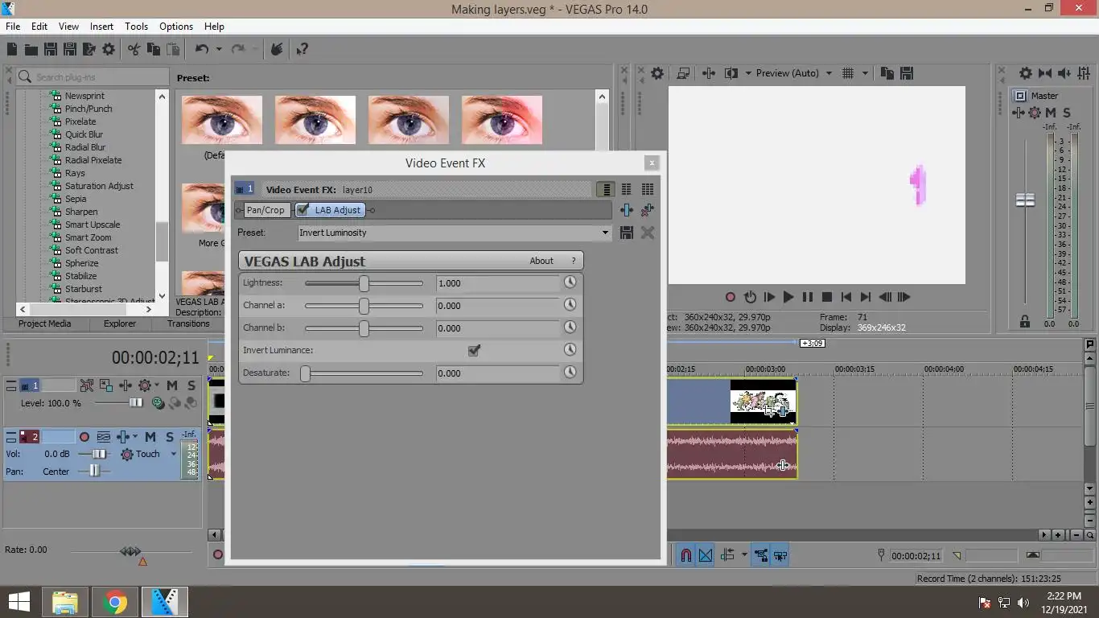Switch to the Explorer tab
The height and width of the screenshot is (618, 1099).
click(x=120, y=323)
